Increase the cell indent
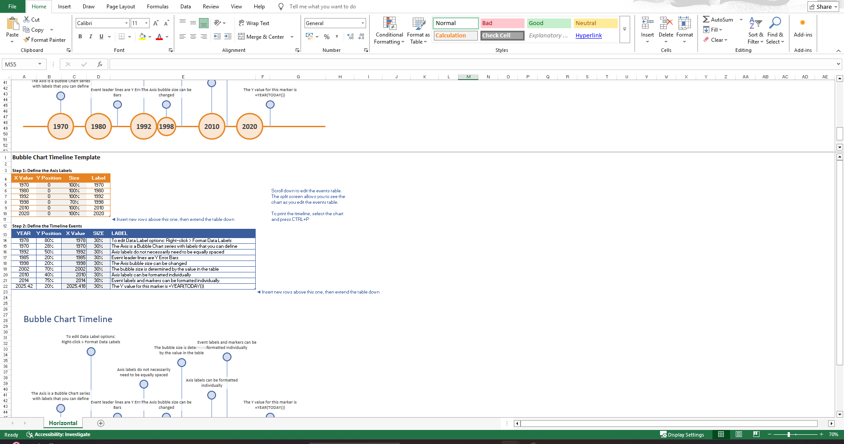Viewport: 844px width, 444px height. click(x=228, y=37)
